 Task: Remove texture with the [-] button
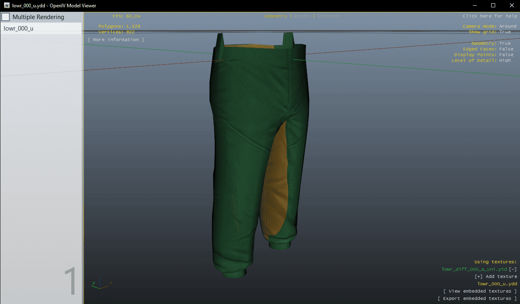[x=513, y=269]
